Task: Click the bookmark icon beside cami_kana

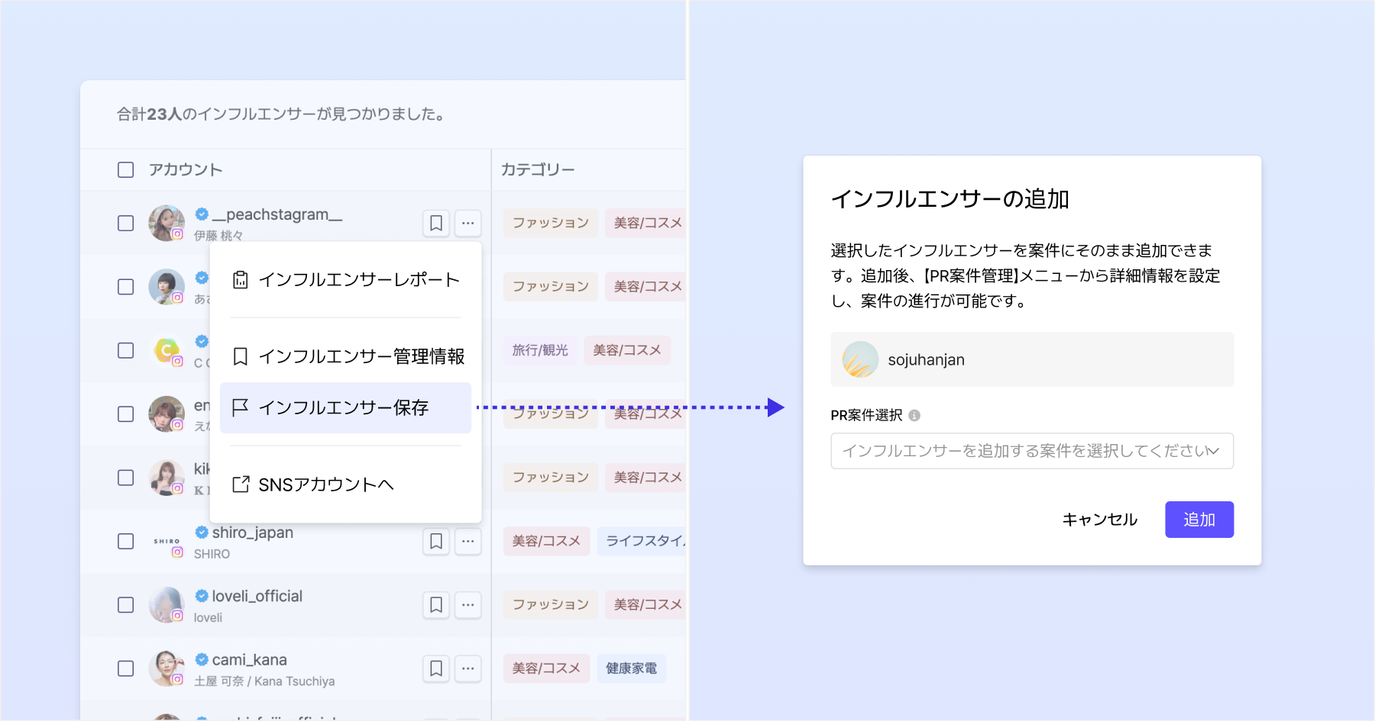Action: 435,668
